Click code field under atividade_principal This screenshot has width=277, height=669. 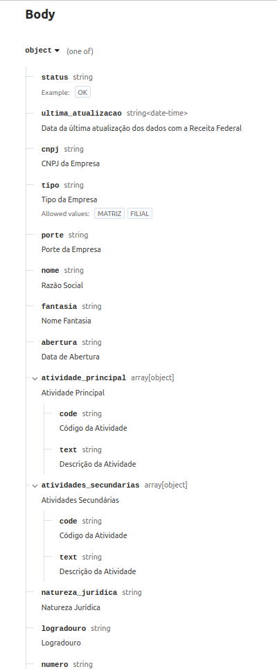[x=69, y=414]
